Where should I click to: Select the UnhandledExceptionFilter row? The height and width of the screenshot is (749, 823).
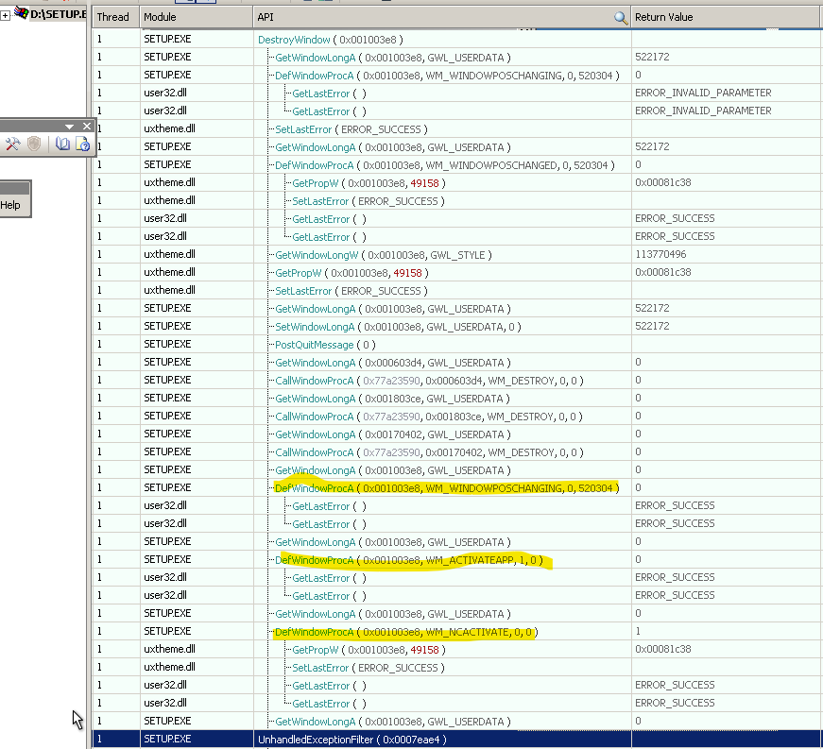click(351, 740)
